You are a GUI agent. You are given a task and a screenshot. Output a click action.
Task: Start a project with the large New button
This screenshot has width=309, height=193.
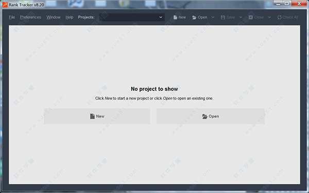coord(97,116)
